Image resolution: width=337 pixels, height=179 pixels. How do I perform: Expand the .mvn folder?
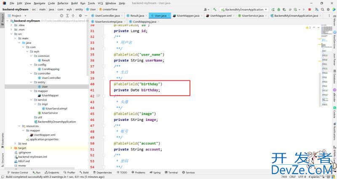(x=11, y=29)
